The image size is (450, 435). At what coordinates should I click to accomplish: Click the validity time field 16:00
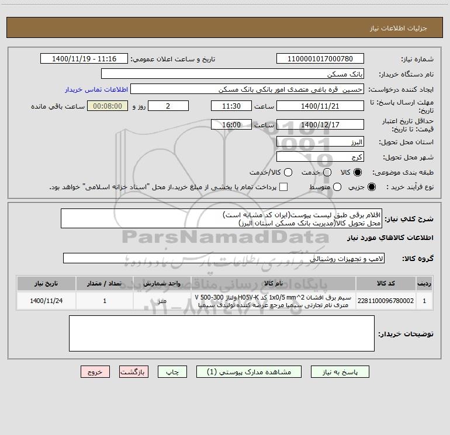[231, 124]
